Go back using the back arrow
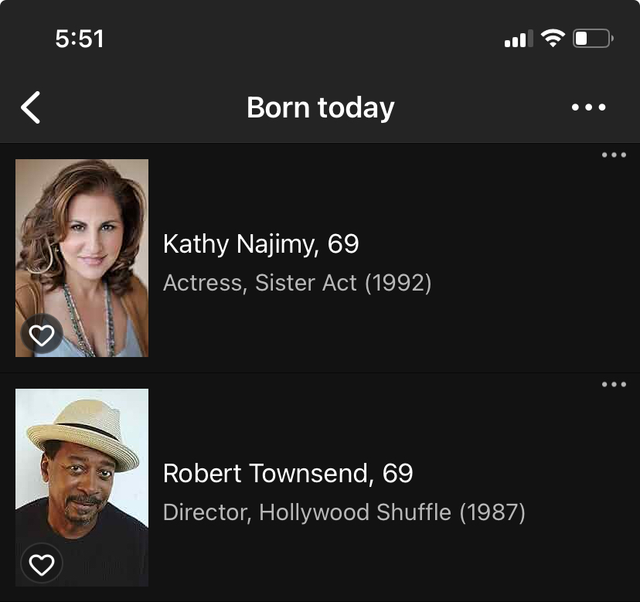Screen dimensions: 640x602 [x=31, y=107]
